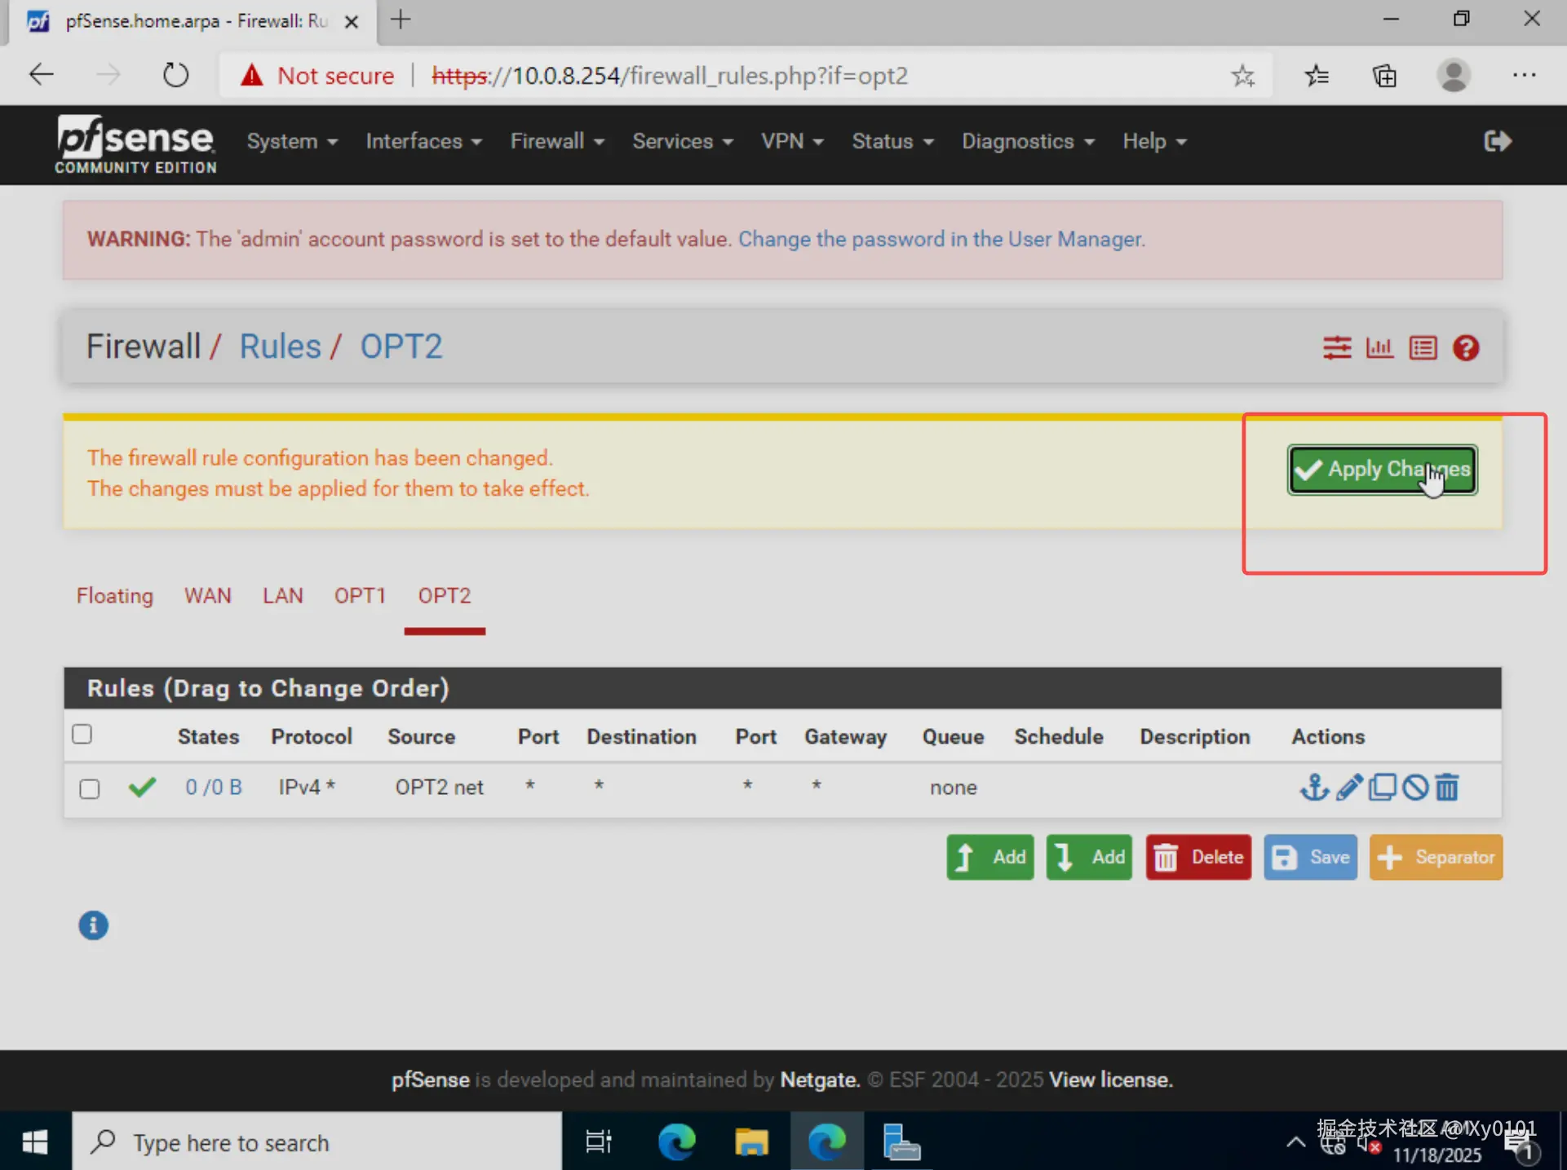Click the pfSense logout arrow icon
The image size is (1567, 1170).
(1497, 141)
